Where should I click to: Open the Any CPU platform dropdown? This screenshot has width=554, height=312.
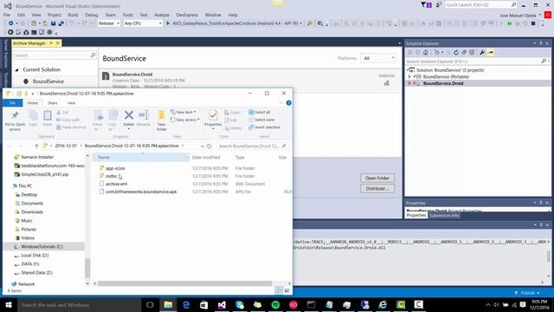click(x=142, y=23)
